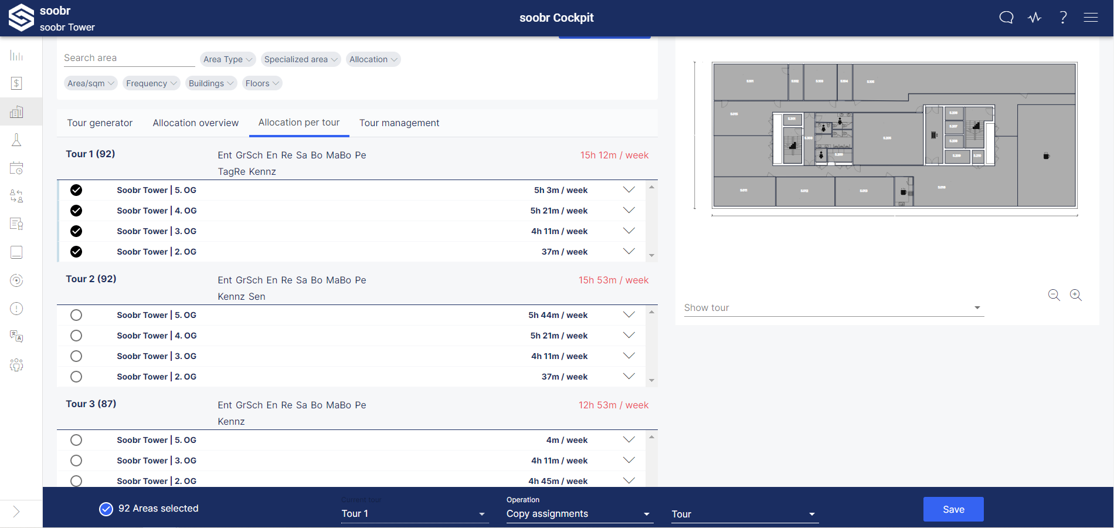The height and width of the screenshot is (528, 1114).
Task: Open the exclamation alert sidebar icon
Action: coord(16,309)
